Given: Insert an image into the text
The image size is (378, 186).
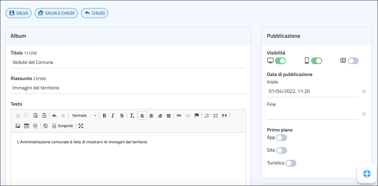Looking at the screenshot, I should [18, 126].
